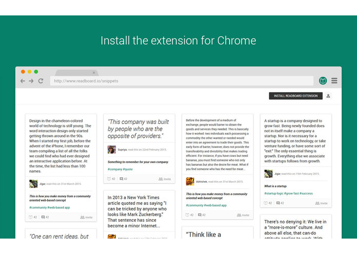Click Invite on Abhishek's barter card
357x254 pixels.
pyautogui.click(x=243, y=215)
